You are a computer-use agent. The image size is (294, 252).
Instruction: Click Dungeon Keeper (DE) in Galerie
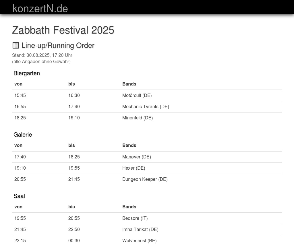tap(145, 179)
